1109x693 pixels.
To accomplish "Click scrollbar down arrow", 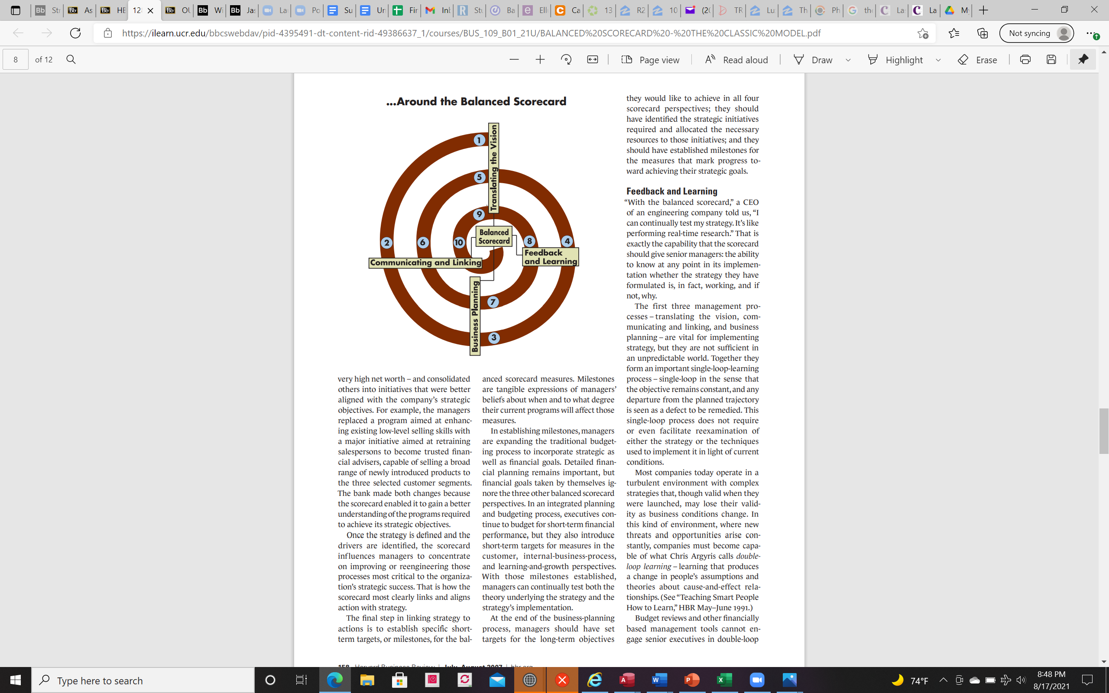I will coord(1103,661).
